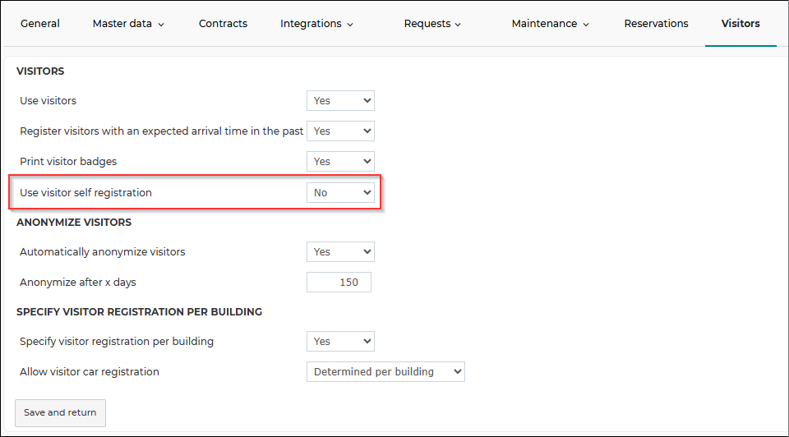Switch to the Contracts tab

pos(223,24)
